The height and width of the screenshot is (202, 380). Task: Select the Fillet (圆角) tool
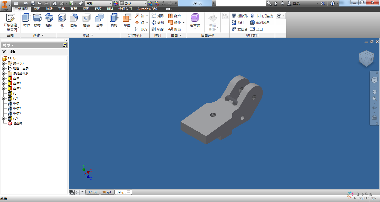pyautogui.click(x=74, y=22)
